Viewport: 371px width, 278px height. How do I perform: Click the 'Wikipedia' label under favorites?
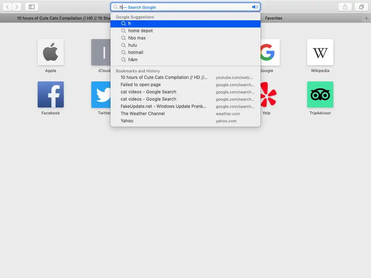pyautogui.click(x=320, y=71)
